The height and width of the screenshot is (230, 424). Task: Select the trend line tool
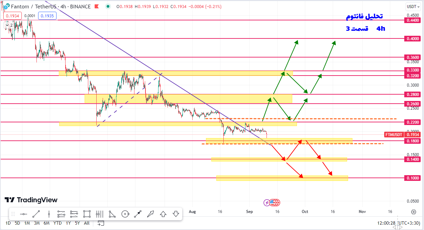(x=36, y=214)
